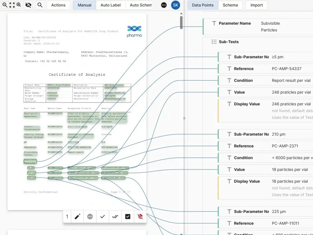Open the Actions dropdown

[x=58, y=5]
